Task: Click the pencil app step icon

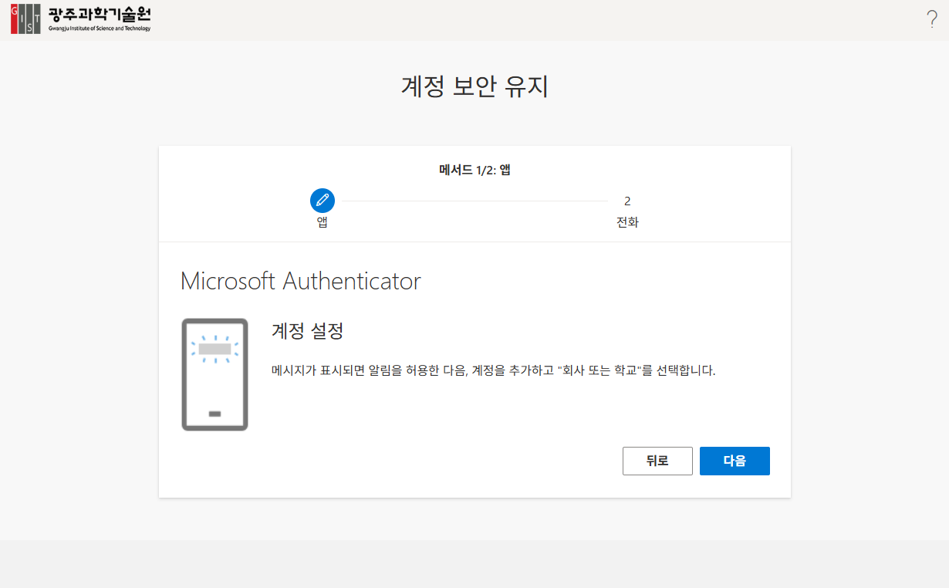Action: click(323, 201)
